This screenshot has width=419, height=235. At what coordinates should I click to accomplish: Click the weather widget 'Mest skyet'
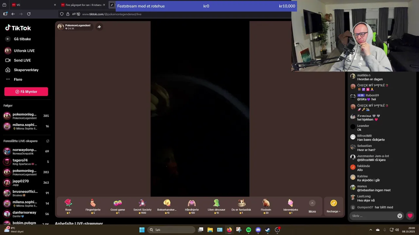(x=13, y=230)
